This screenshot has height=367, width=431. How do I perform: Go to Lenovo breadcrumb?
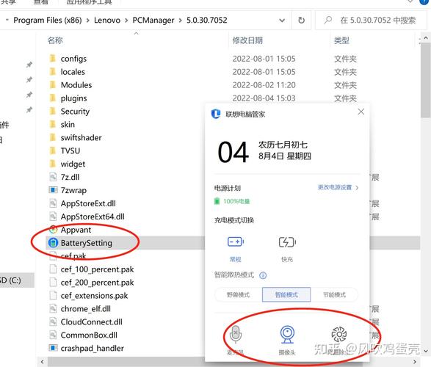point(107,21)
